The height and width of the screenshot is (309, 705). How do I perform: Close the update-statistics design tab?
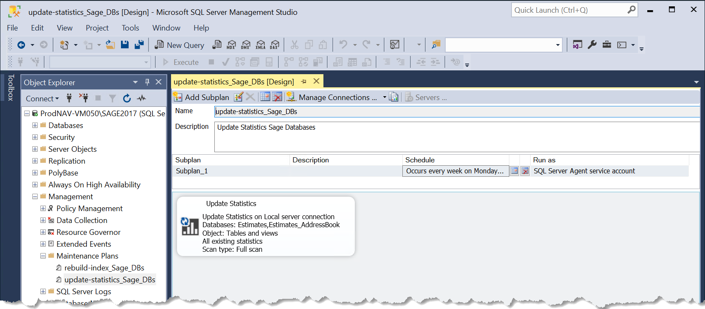click(316, 81)
